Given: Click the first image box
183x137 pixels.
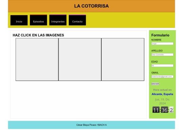Looking at the screenshot, I should click(37, 60).
